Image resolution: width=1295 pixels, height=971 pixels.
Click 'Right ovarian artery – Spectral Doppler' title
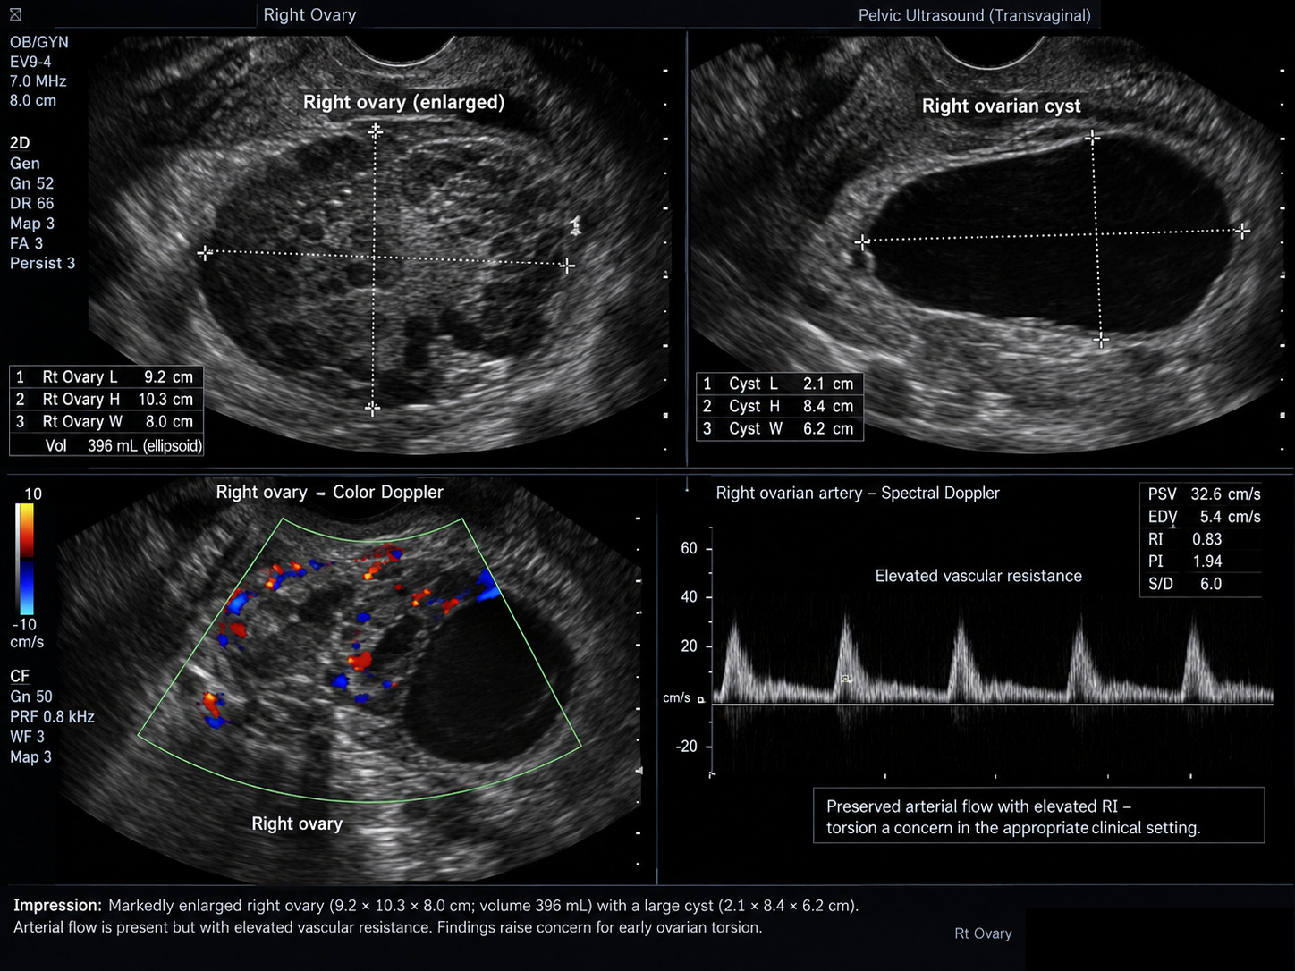(858, 493)
